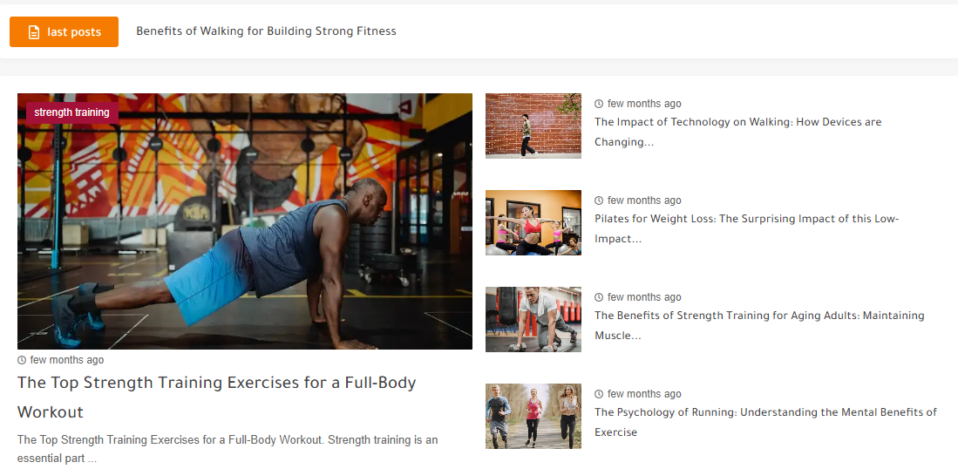
Task: Click the brick wall walking thumbnail
Action: click(x=533, y=126)
